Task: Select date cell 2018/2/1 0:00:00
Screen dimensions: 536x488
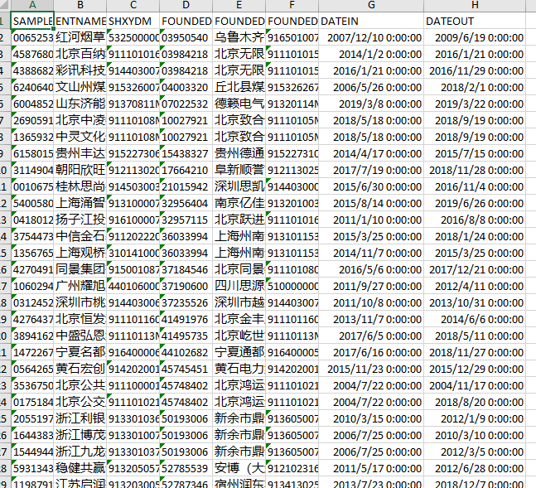Action: coord(475,87)
